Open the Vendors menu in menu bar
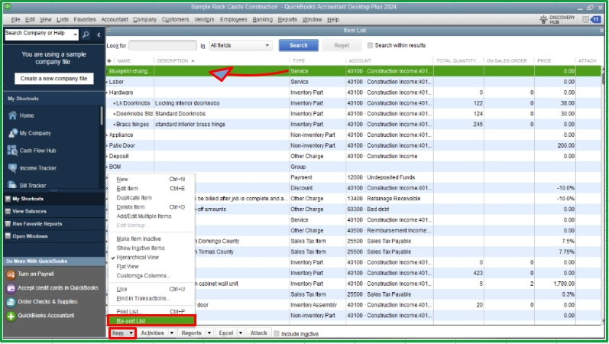This screenshot has width=609, height=344. 204,19
